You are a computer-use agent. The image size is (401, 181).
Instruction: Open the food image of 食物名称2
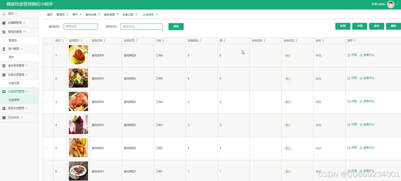click(78, 148)
